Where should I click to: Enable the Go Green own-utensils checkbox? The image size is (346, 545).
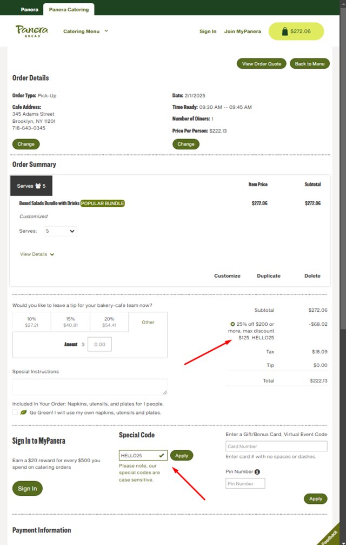coord(15,412)
